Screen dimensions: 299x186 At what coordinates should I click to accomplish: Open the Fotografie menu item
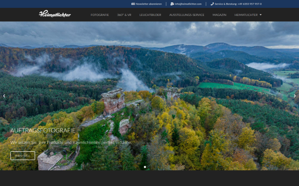100,15
